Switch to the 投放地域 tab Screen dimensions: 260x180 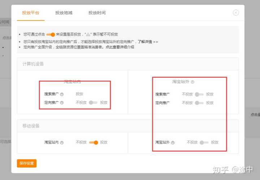coord(64,13)
